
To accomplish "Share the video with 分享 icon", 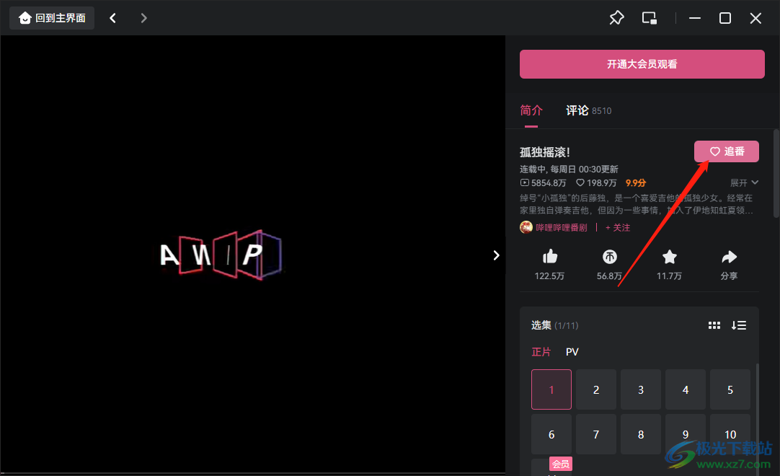I will [x=730, y=257].
